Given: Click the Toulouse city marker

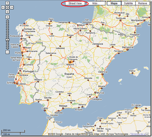Looking at the screenshot, I should [x=120, y=20].
